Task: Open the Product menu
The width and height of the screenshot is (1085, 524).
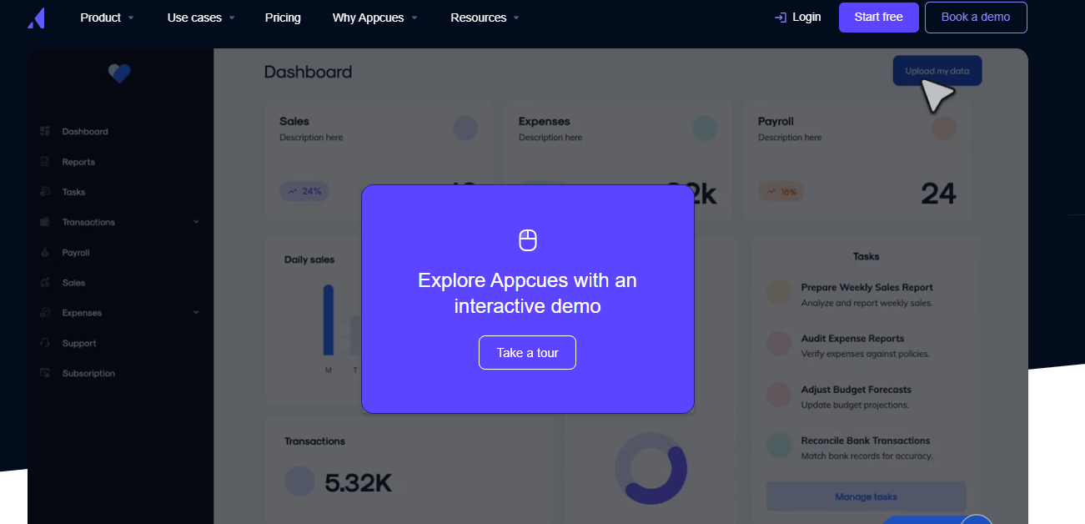Action: 100,18
